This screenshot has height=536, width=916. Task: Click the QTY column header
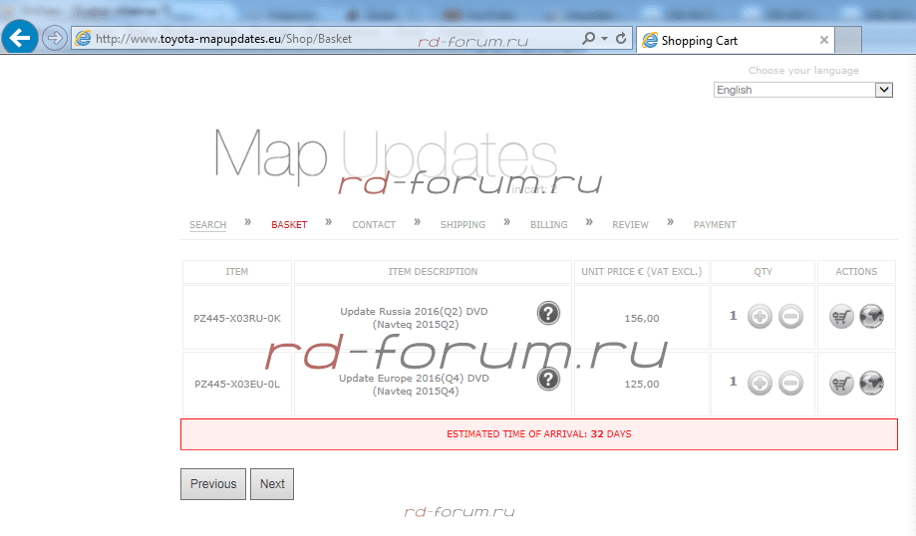tap(763, 272)
